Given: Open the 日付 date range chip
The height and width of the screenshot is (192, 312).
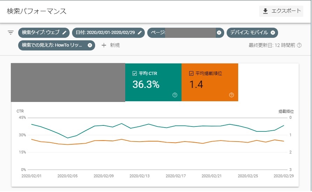Looking at the screenshot, I should [x=106, y=33].
